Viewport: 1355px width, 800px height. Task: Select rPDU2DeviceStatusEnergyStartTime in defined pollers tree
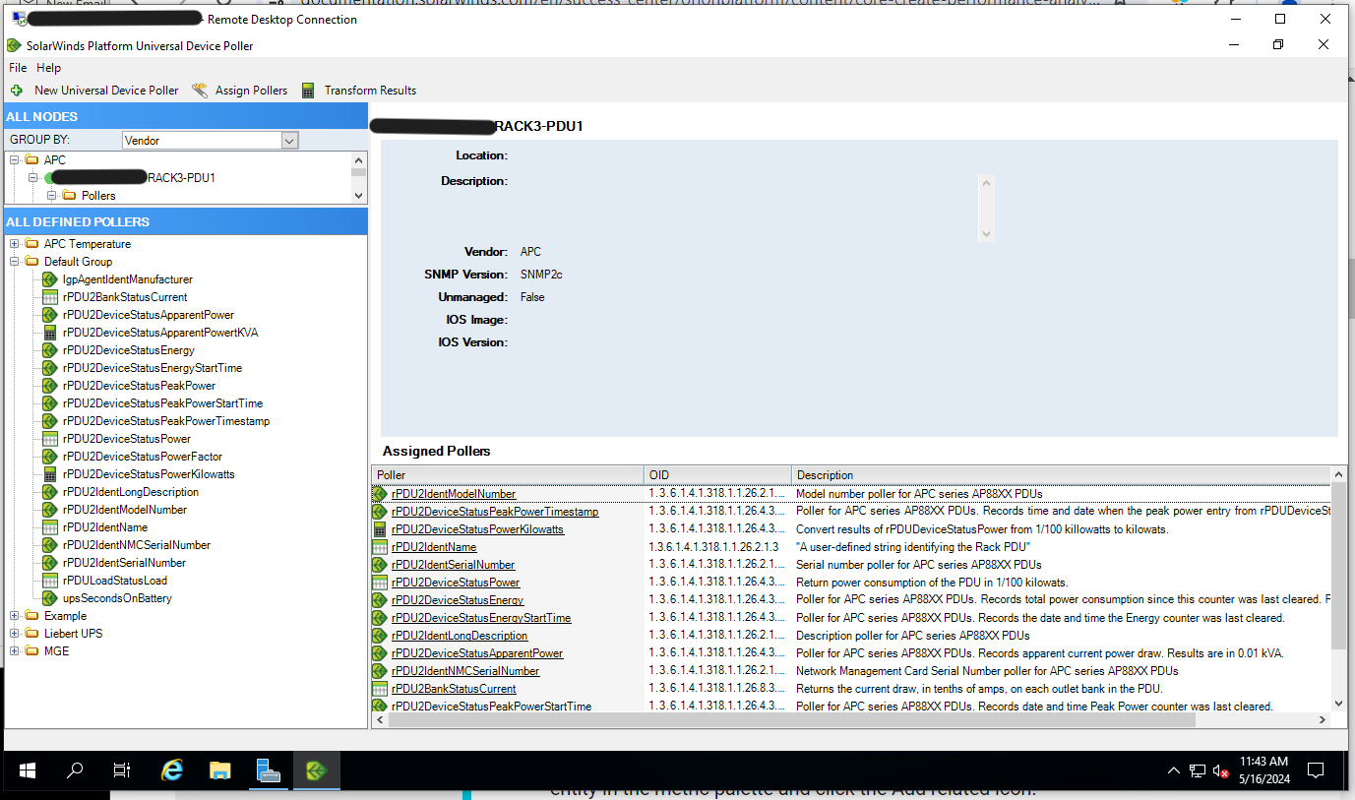click(153, 368)
